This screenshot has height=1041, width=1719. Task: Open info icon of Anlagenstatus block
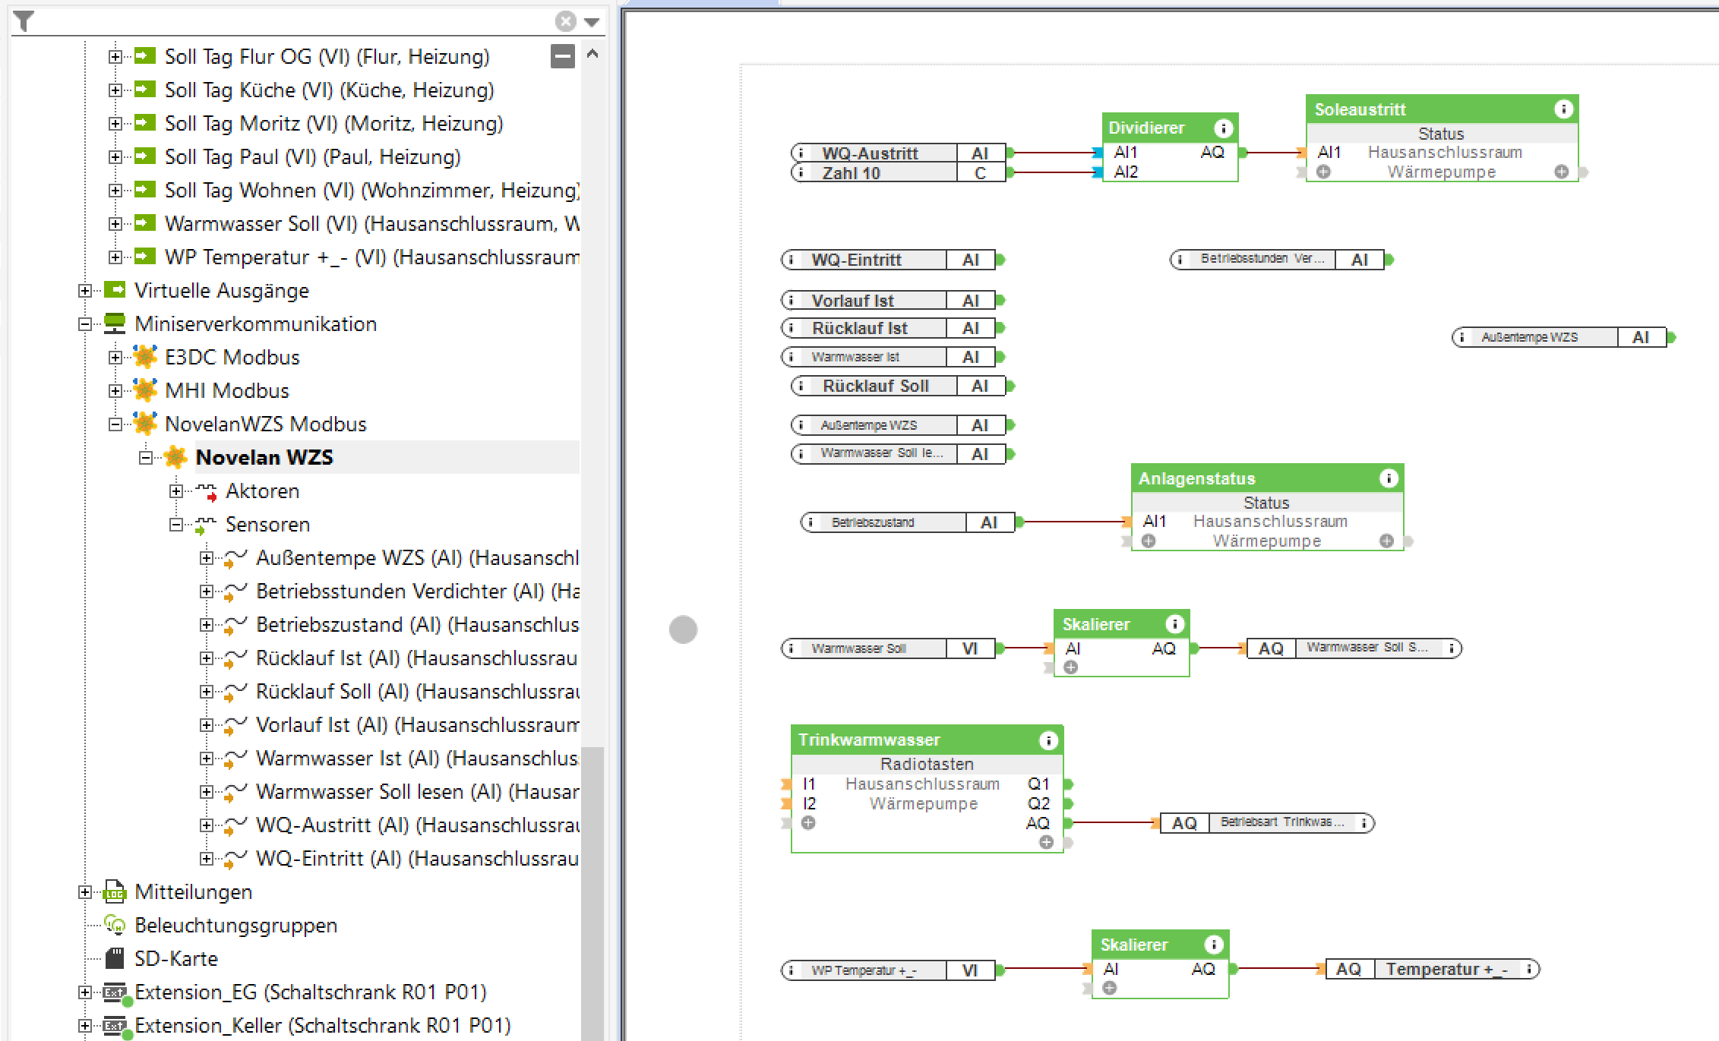(1389, 478)
